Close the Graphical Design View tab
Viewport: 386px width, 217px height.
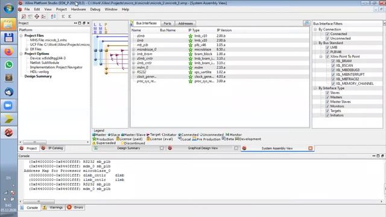236,148
